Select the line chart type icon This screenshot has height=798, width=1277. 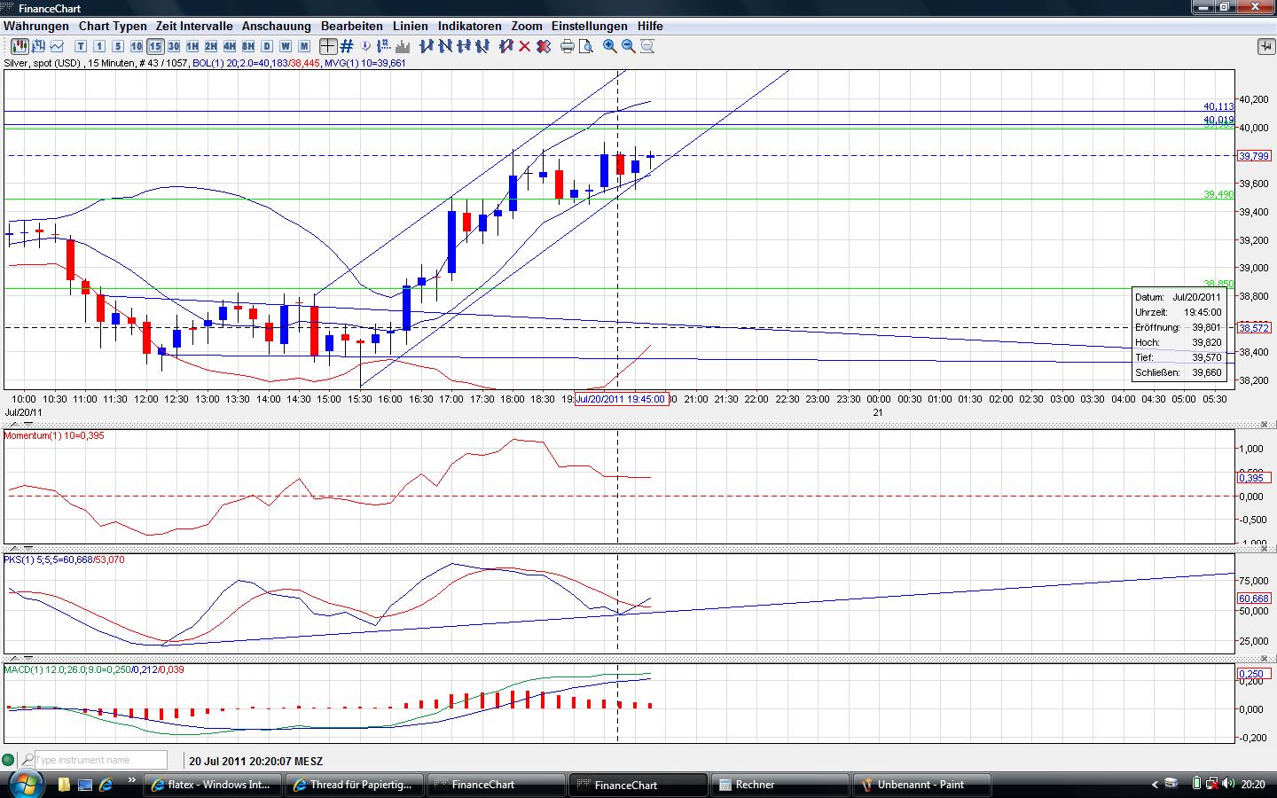(x=57, y=46)
